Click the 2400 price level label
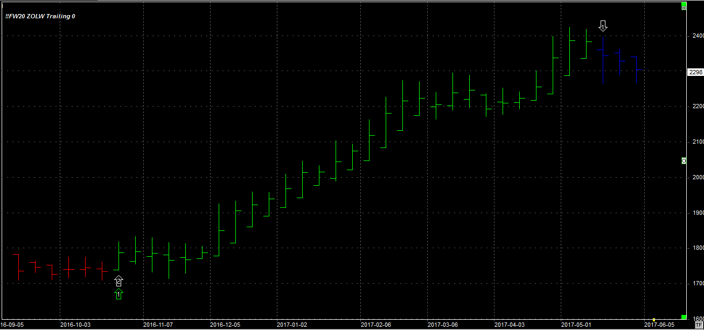This screenshot has width=704, height=330. coord(698,36)
